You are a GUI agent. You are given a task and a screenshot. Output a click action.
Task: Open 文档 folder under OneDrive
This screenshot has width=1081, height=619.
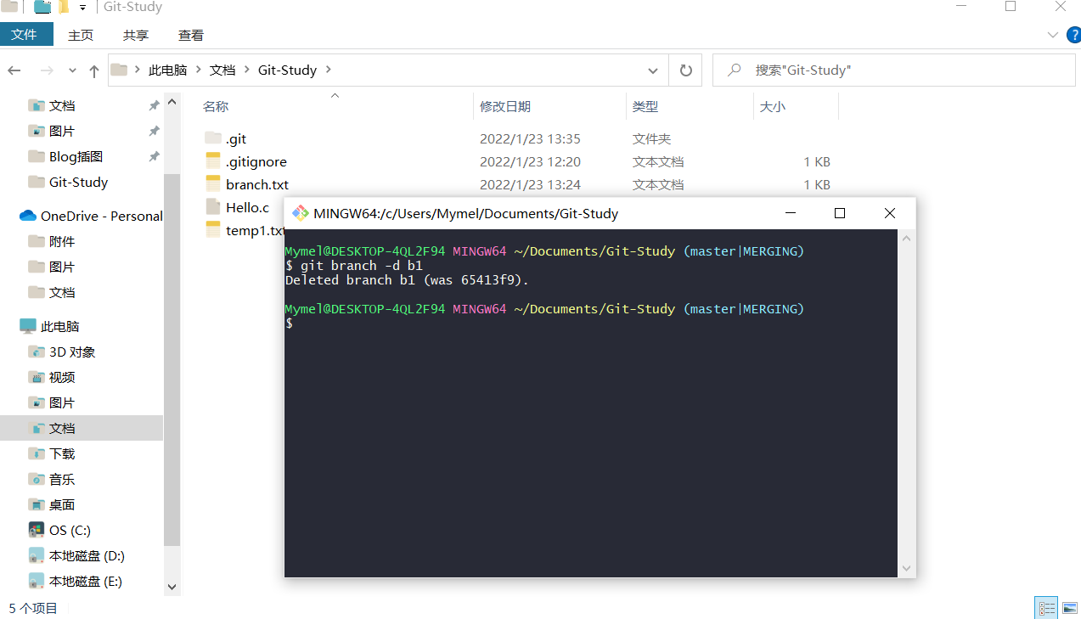tap(62, 292)
